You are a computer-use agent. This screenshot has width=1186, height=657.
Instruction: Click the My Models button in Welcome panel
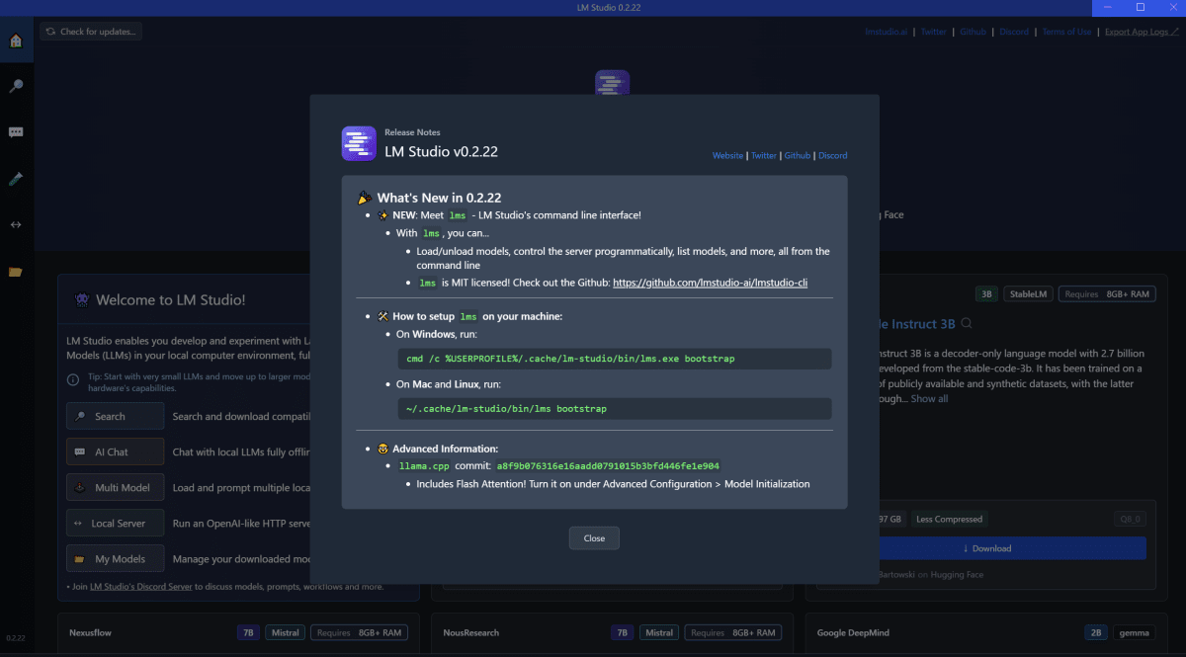(x=115, y=558)
